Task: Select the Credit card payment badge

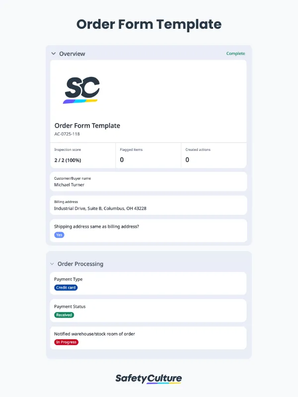Action: pyautogui.click(x=66, y=288)
